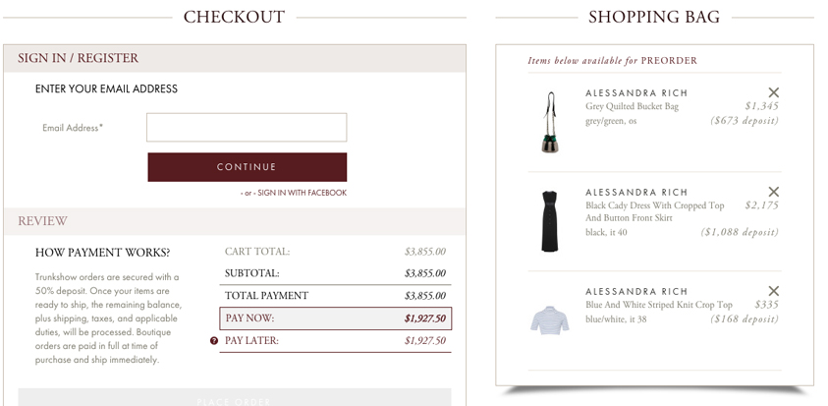Screen dimensions: 828x406
Task: Expand the Review section header
Action: [42, 221]
